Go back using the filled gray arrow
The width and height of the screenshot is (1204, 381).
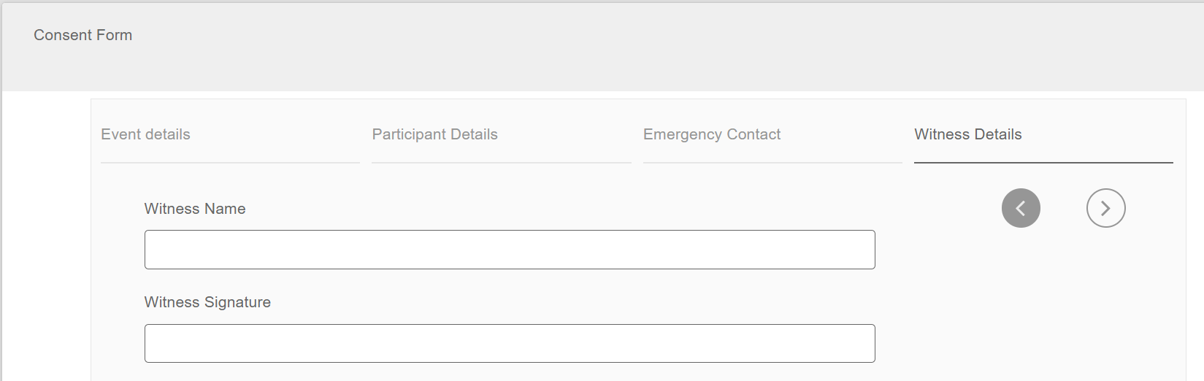pyautogui.click(x=1021, y=208)
